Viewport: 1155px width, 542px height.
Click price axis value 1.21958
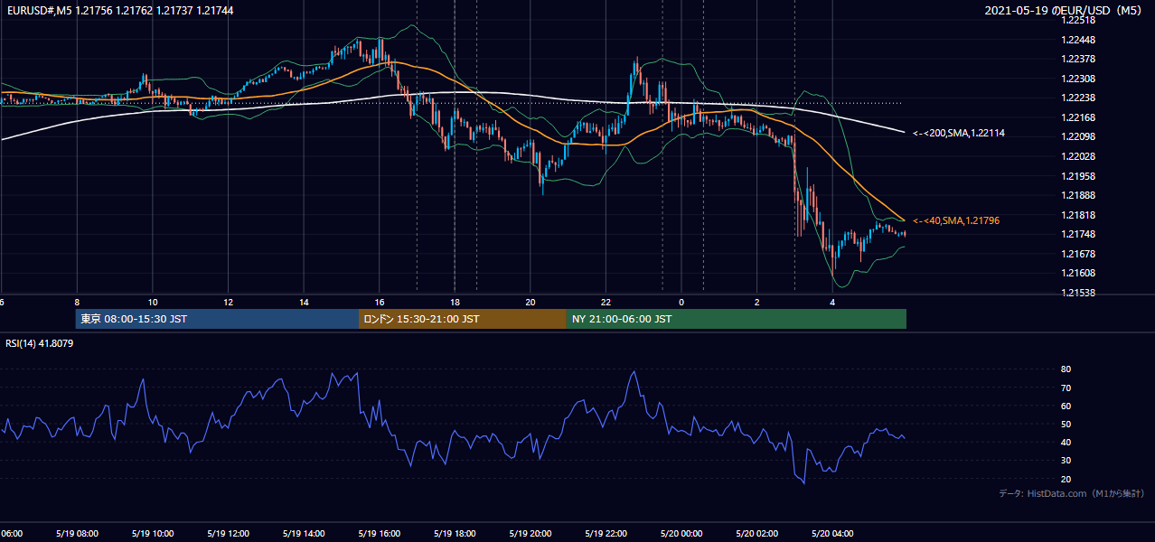1079,176
